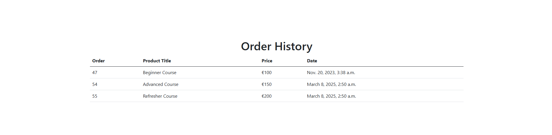Click the date of order 55
Screen dimensions: 552x135
pos(331,96)
